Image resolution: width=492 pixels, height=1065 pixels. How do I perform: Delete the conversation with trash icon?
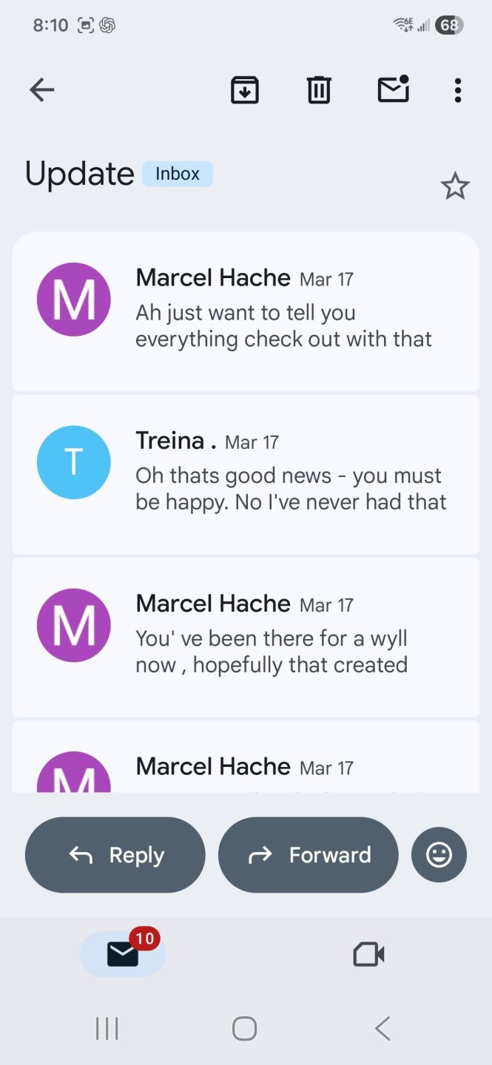click(x=319, y=90)
